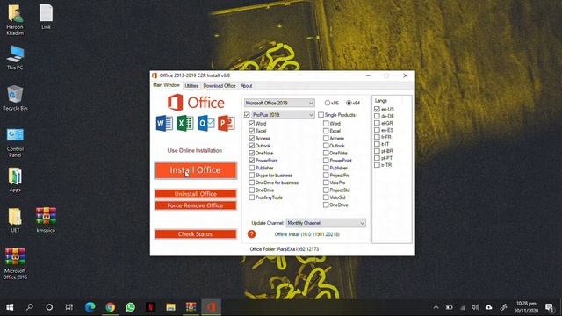
Task: Select the kmspico archive on desktop
Action: pyautogui.click(x=46, y=220)
